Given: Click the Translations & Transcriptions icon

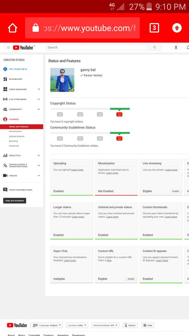Looking at the screenshot, I should coord(5,165).
